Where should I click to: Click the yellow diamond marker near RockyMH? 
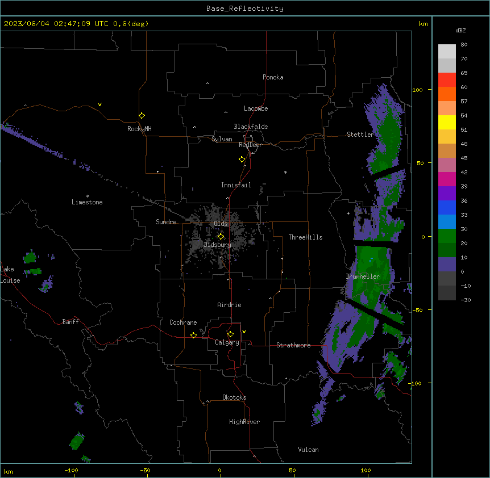[x=142, y=116]
